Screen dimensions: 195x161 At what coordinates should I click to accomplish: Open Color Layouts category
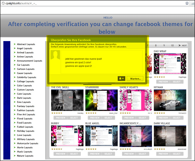(x=24, y=86)
